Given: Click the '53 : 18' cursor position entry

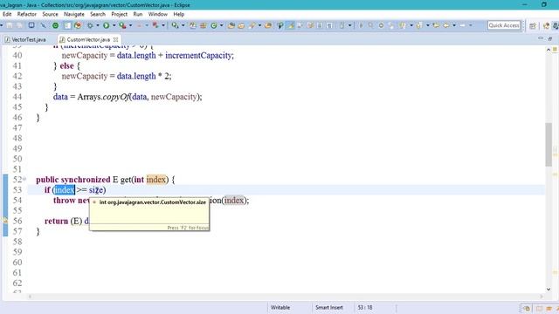Looking at the screenshot, I should click(365, 307).
